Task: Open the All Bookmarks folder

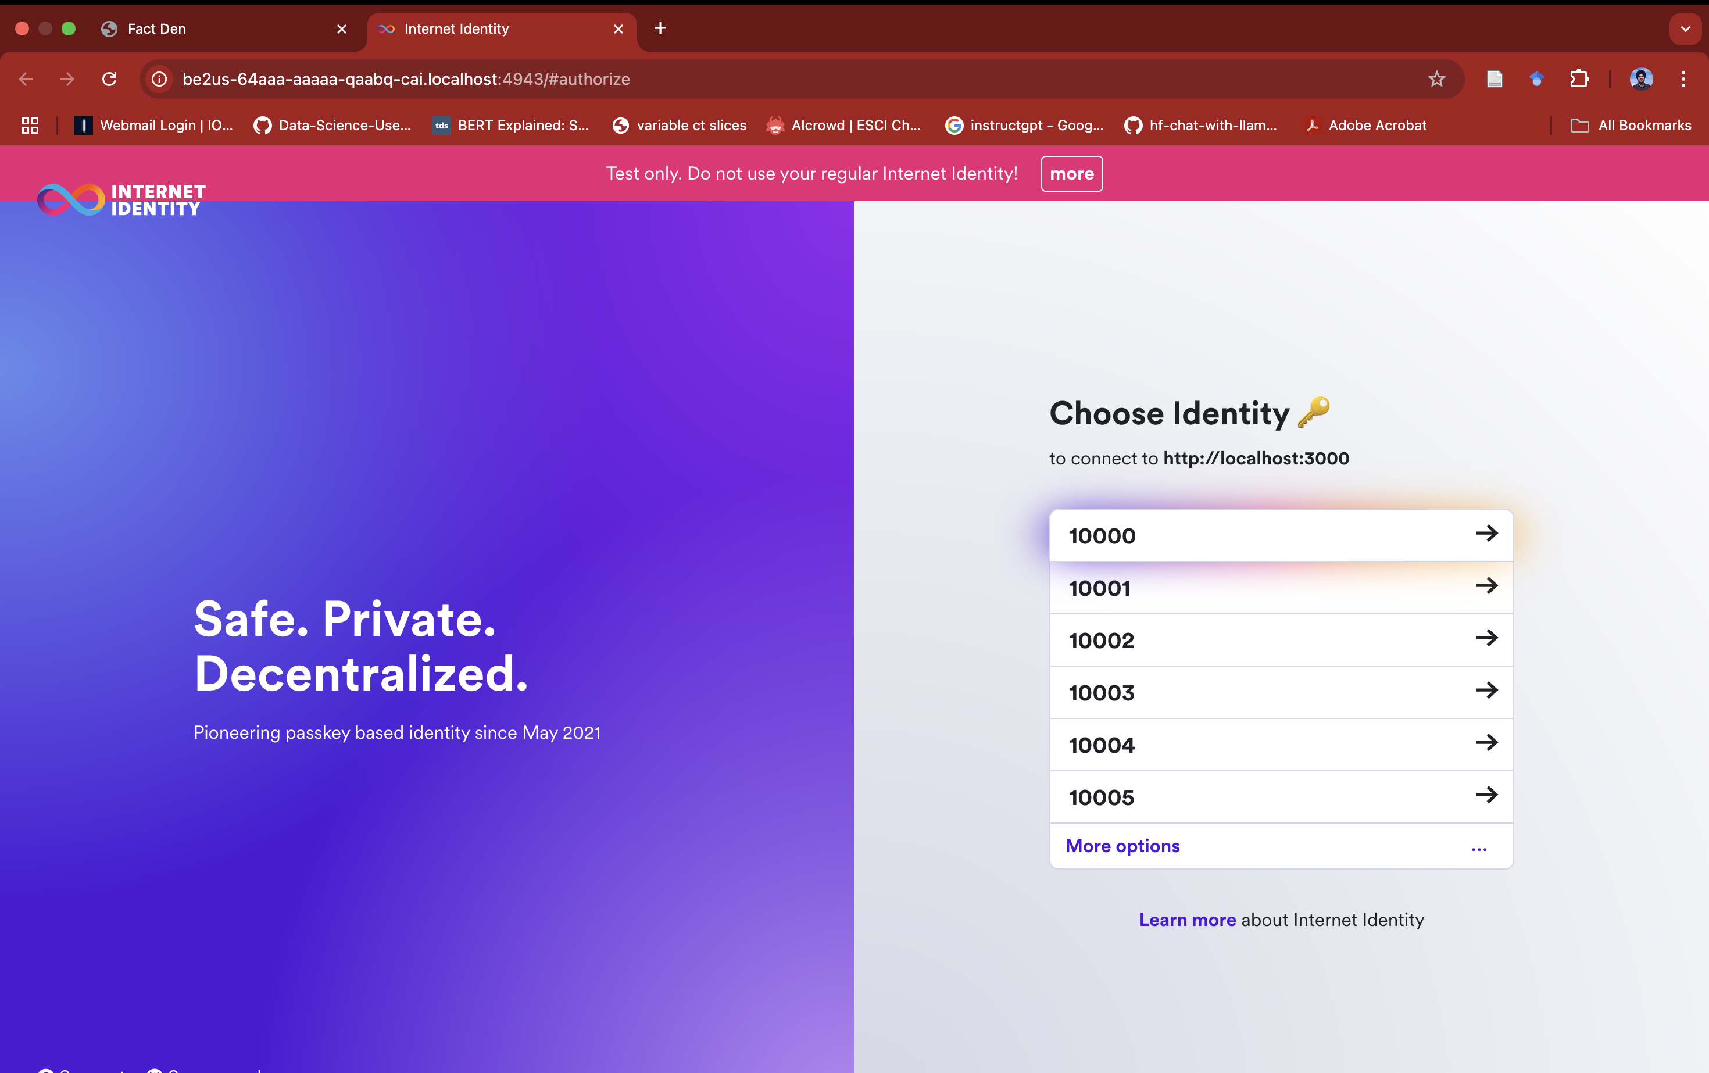Action: coord(1631,126)
